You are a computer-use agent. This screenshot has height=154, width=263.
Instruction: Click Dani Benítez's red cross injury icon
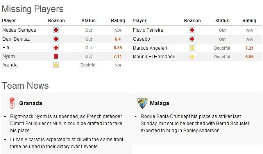(56, 39)
